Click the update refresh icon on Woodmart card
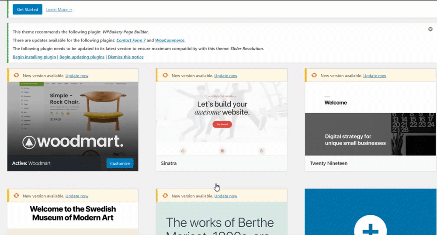437x235 pixels. (17, 75)
